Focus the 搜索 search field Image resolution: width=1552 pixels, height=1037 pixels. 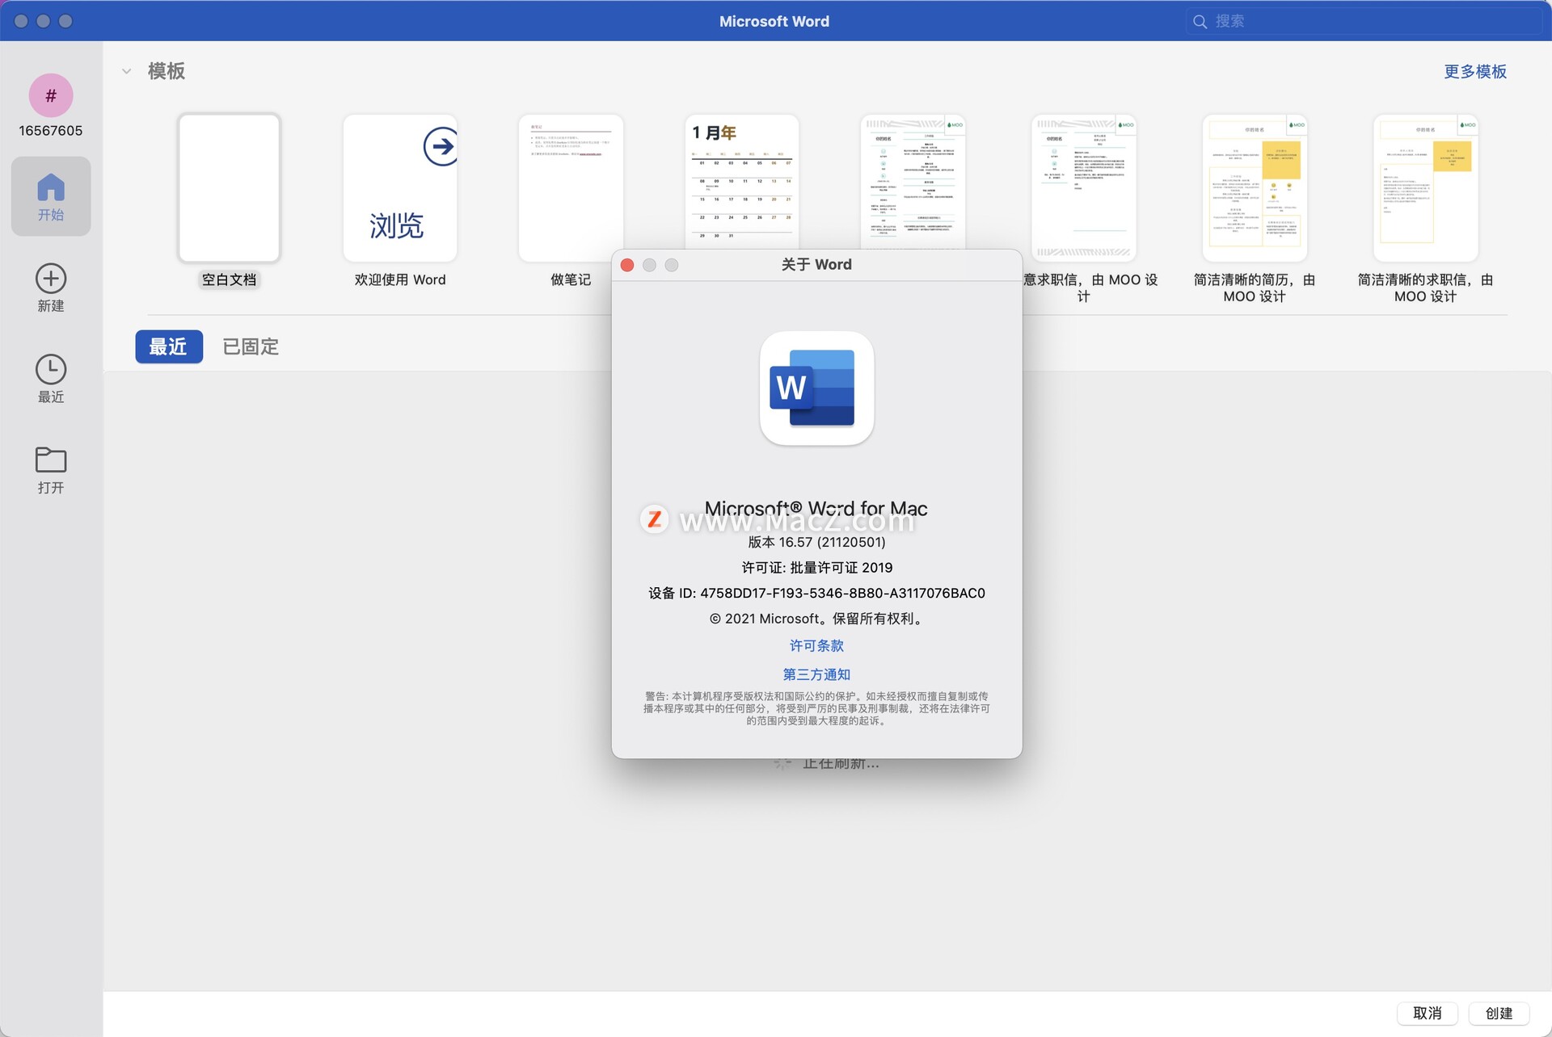(x=1364, y=22)
